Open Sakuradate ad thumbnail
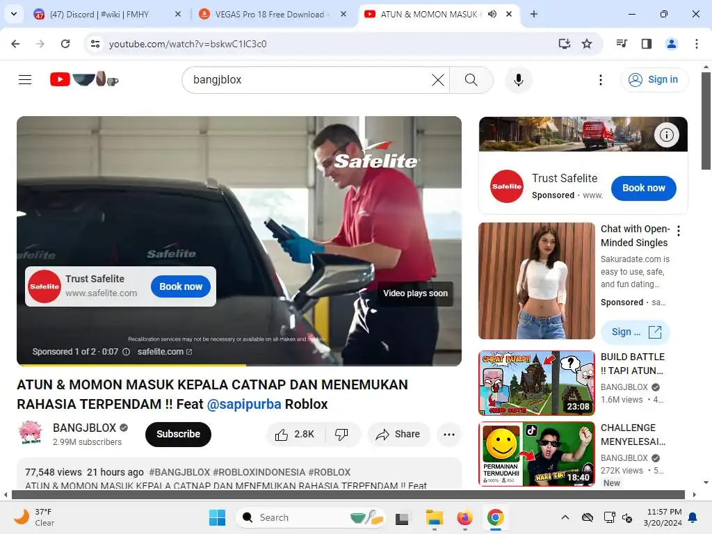Viewport: 712px width, 534px height. click(x=536, y=281)
